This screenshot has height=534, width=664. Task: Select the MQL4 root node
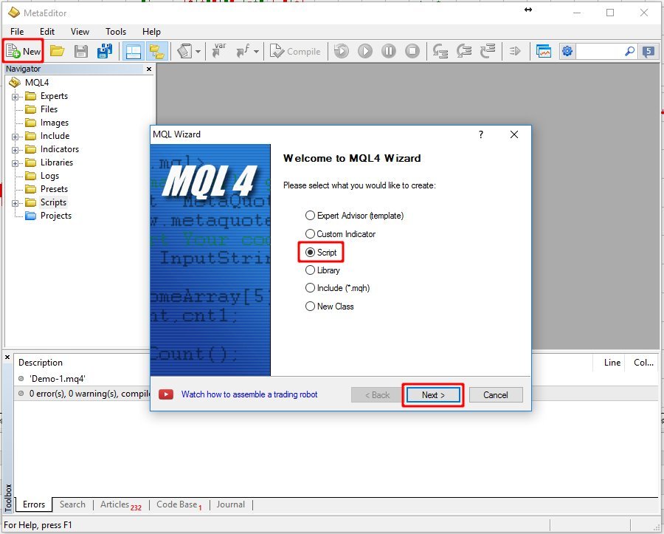click(36, 82)
